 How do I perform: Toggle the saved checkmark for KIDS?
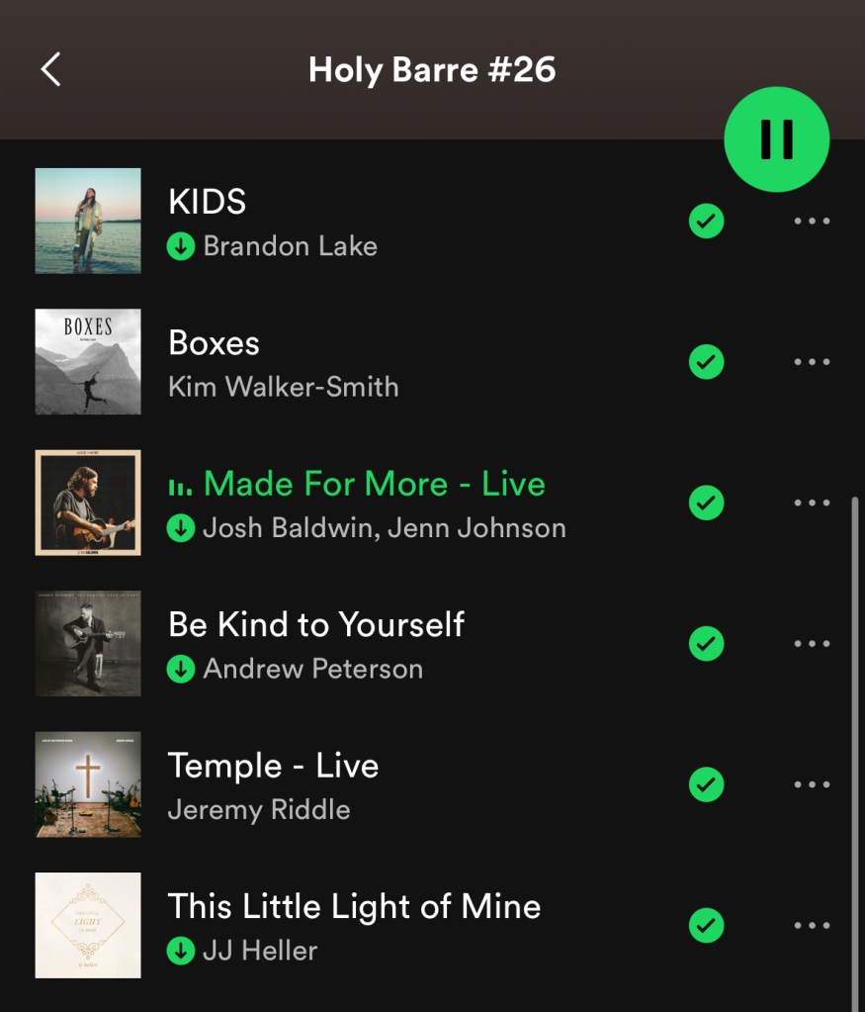[x=706, y=221]
